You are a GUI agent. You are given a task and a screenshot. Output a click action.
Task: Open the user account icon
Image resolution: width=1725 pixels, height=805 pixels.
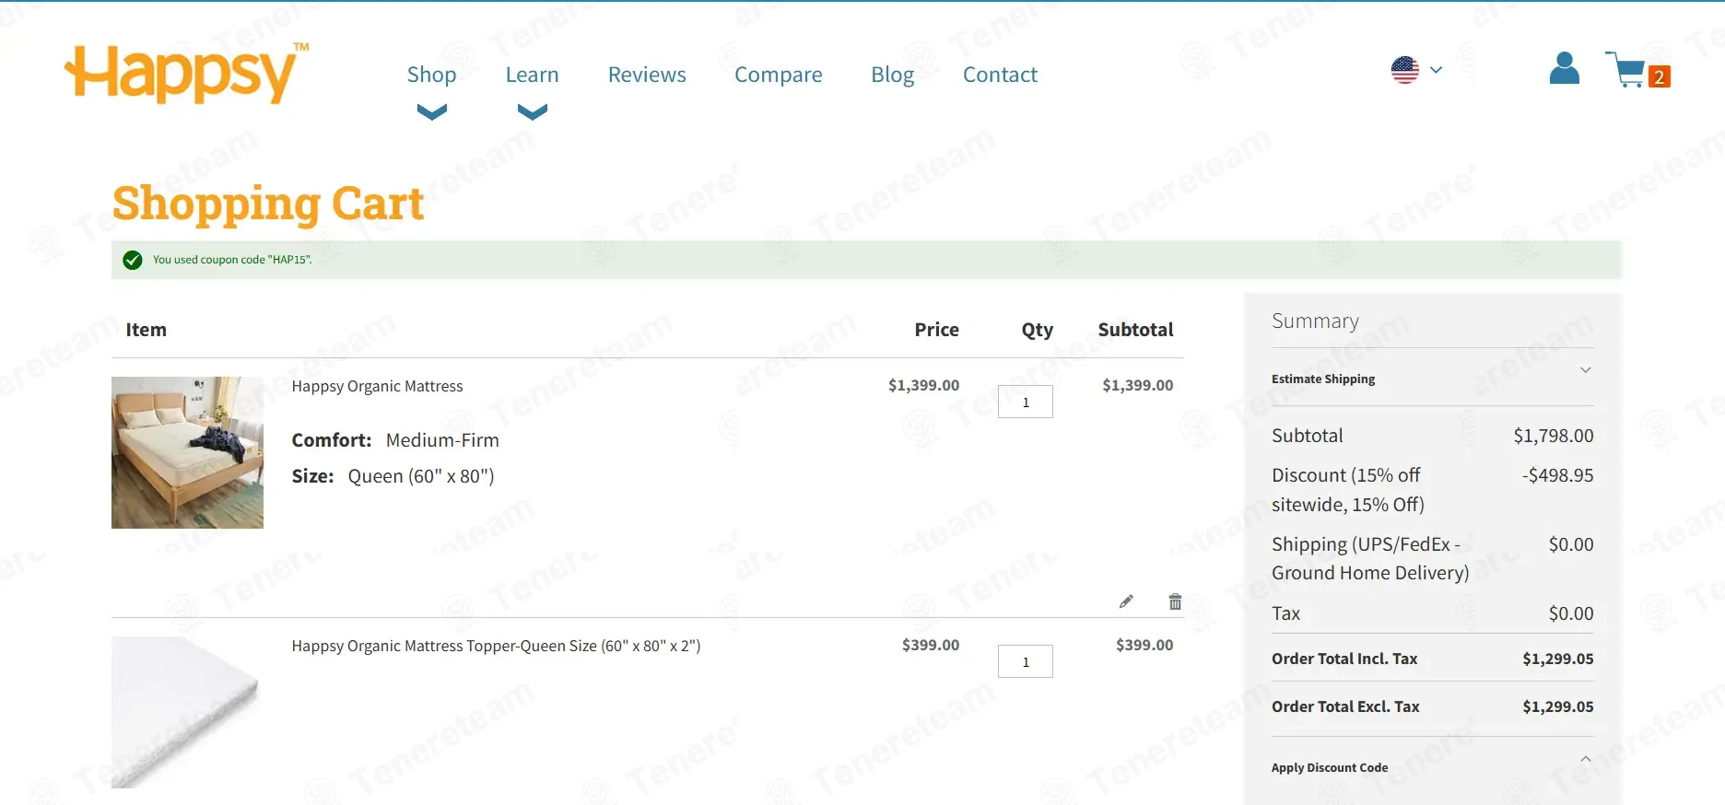(1564, 68)
